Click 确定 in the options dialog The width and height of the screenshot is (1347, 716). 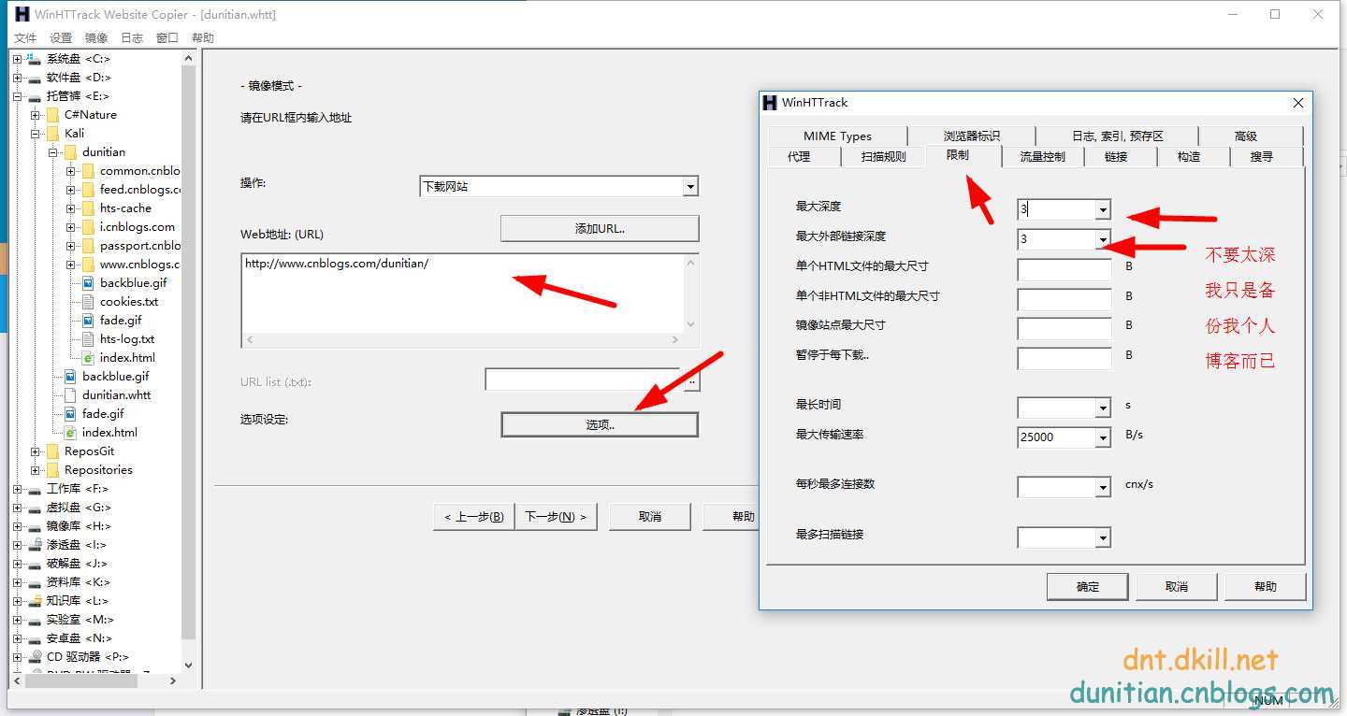tap(1088, 587)
